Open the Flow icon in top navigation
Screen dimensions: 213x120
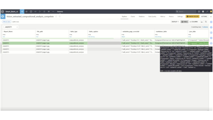22,11
